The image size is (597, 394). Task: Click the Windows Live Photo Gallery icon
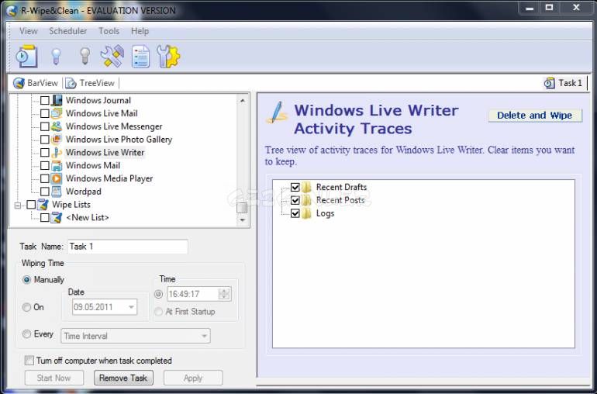[x=57, y=139]
